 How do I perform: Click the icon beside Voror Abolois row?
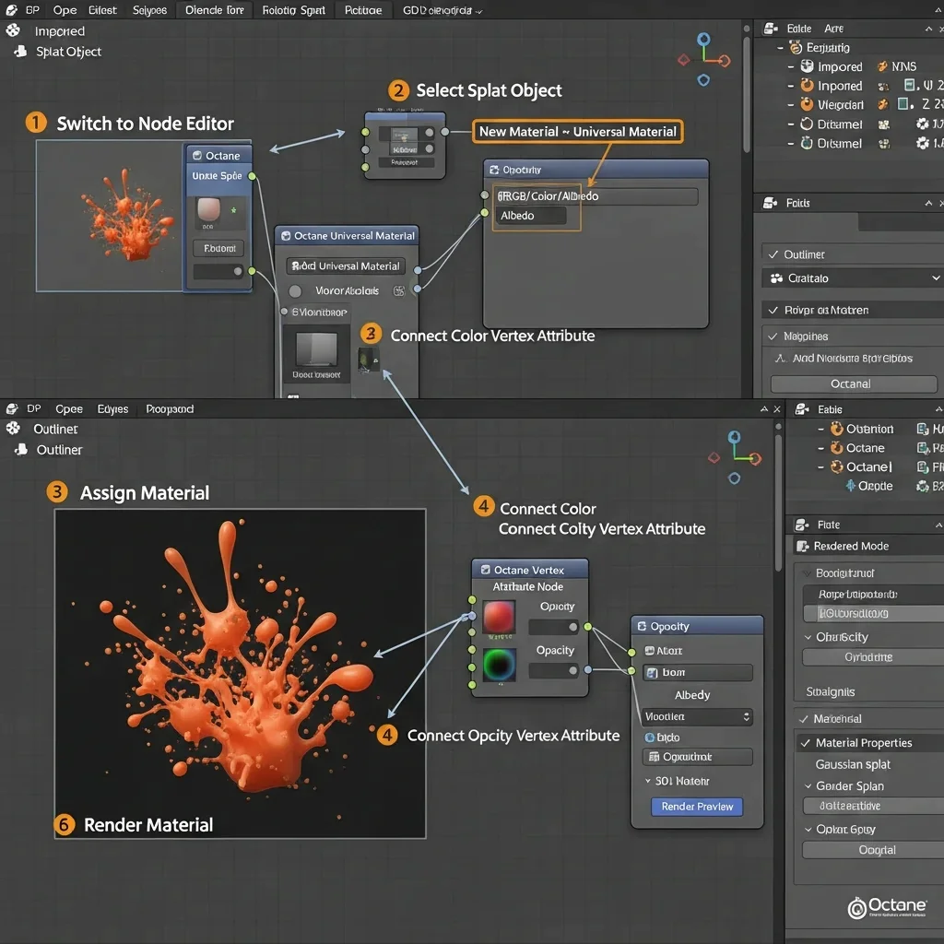[x=398, y=290]
